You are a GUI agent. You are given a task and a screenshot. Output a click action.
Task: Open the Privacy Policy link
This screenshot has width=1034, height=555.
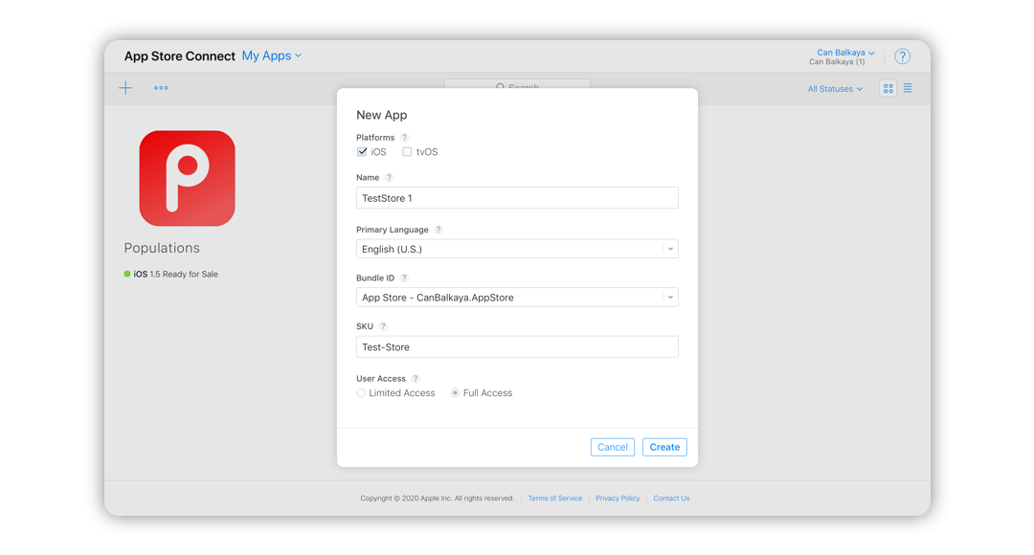[x=618, y=499]
